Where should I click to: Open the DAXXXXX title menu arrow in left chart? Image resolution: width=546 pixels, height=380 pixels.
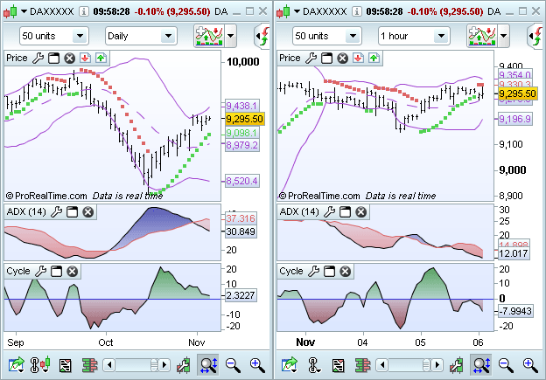[24, 11]
